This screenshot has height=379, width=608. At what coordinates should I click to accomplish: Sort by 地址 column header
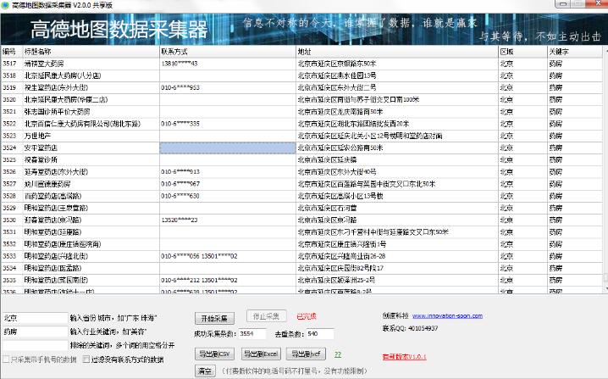(397, 51)
